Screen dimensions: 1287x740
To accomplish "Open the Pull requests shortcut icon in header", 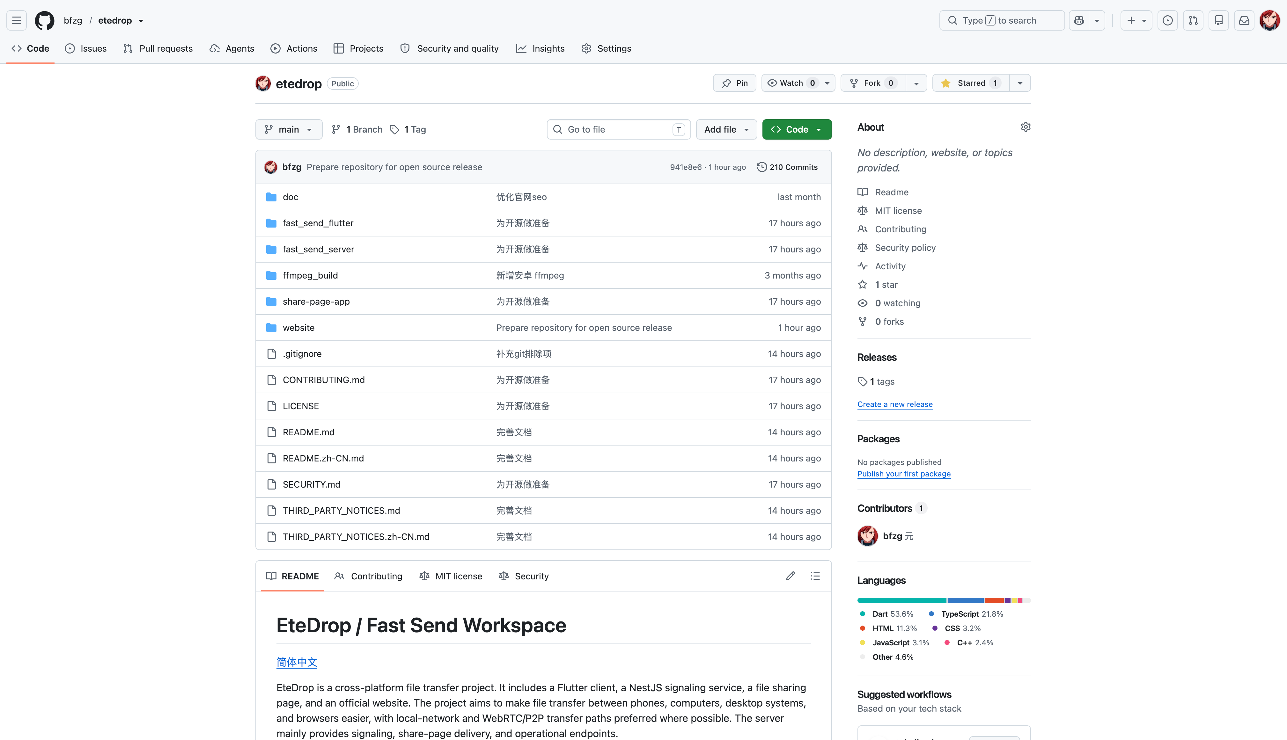I will [x=1193, y=20].
